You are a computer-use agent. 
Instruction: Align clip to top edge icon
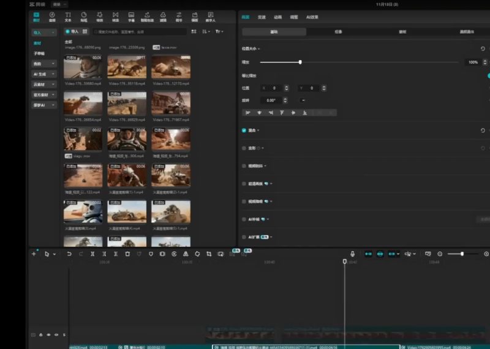point(282,113)
